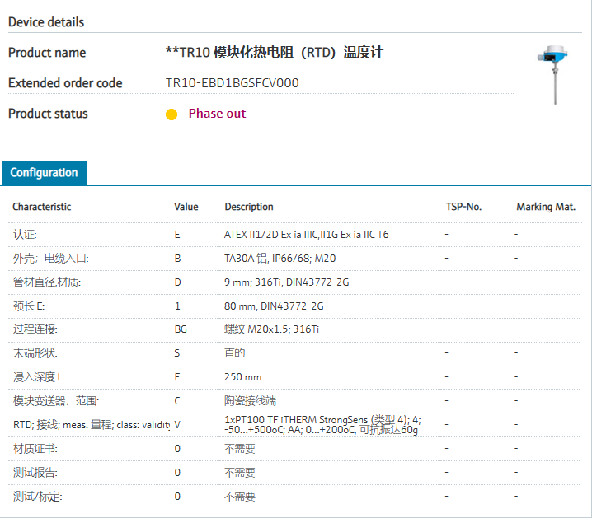Image resolution: width=592 pixels, height=518 pixels.
Task: Click the 陶瓷接线端 description cell
Action: click(252, 401)
